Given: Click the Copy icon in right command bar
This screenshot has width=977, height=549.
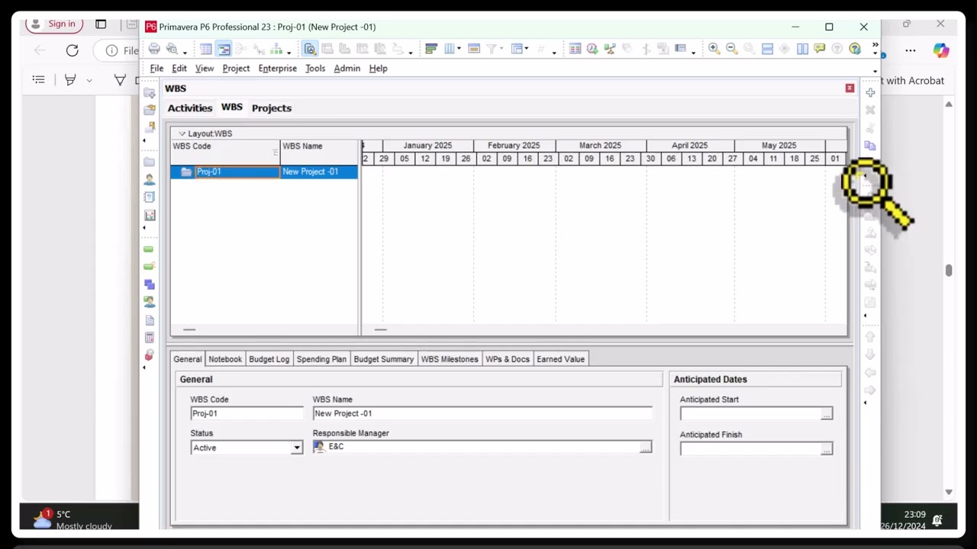Looking at the screenshot, I should [x=870, y=145].
